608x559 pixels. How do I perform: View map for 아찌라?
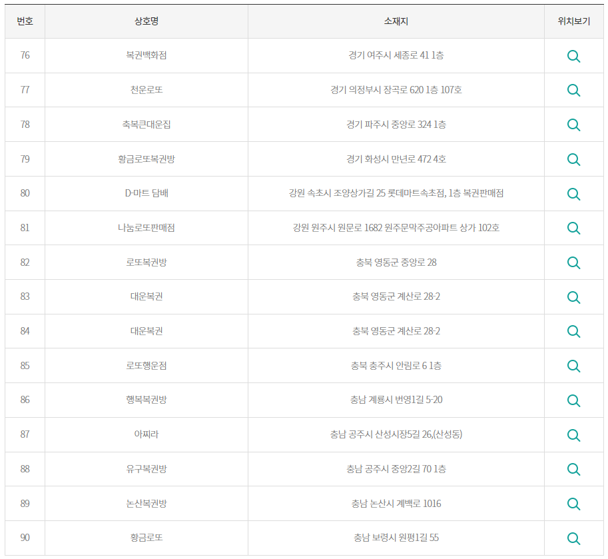click(x=573, y=435)
